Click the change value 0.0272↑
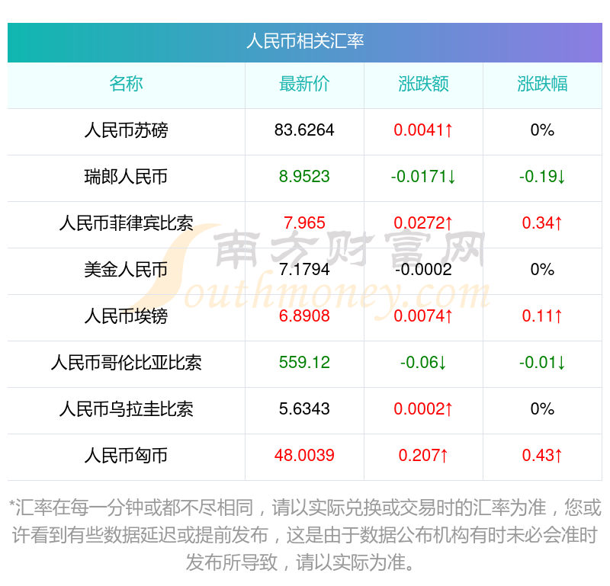 pyautogui.click(x=423, y=223)
